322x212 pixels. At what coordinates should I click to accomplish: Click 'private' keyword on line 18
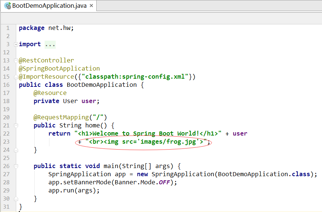pyautogui.click(x=46, y=101)
